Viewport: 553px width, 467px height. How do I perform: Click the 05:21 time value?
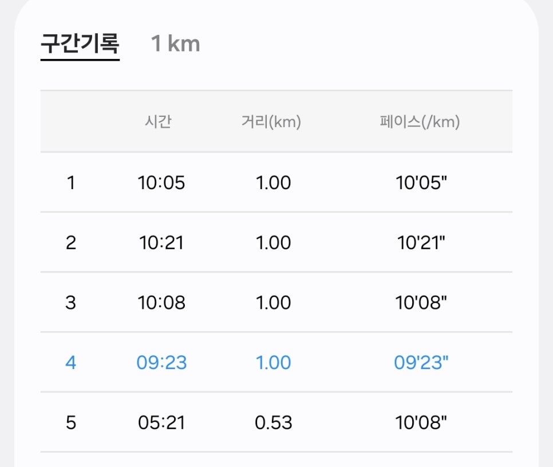(x=161, y=423)
